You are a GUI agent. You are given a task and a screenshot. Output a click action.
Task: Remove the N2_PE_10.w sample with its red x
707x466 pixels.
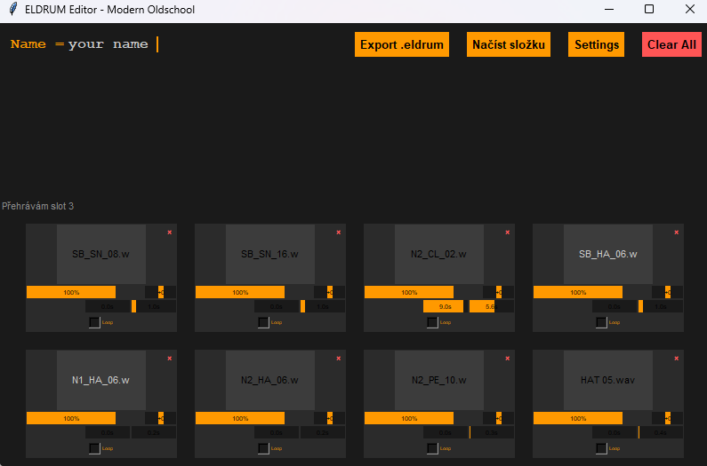click(x=507, y=359)
